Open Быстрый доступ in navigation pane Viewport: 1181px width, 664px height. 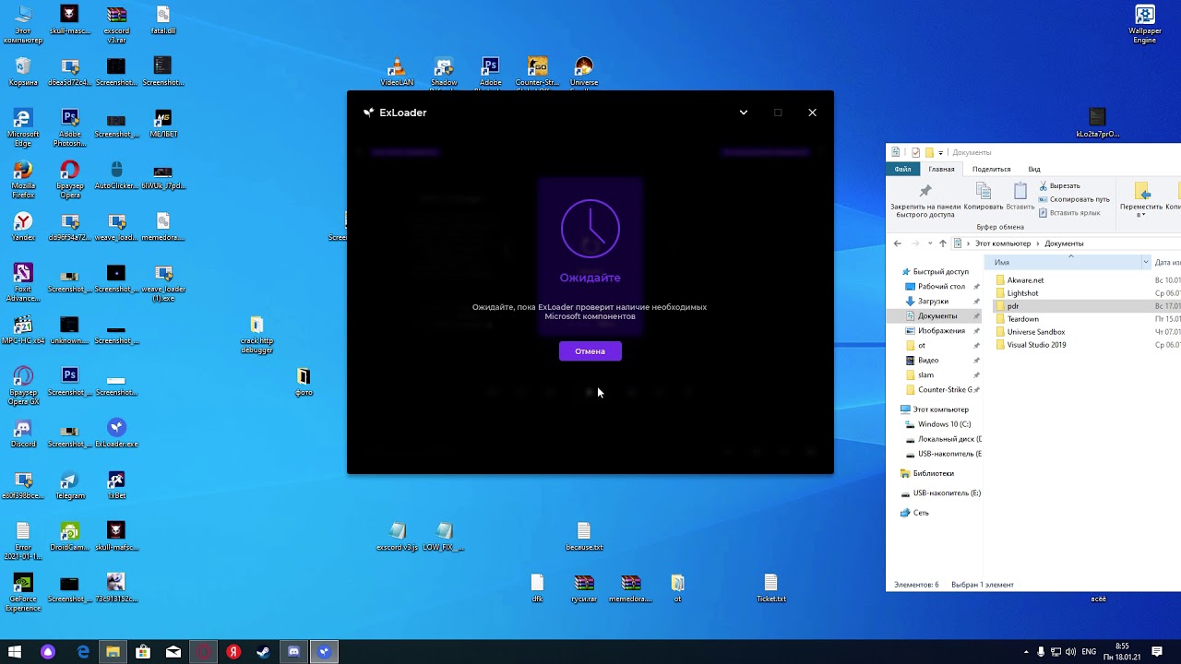(934, 272)
